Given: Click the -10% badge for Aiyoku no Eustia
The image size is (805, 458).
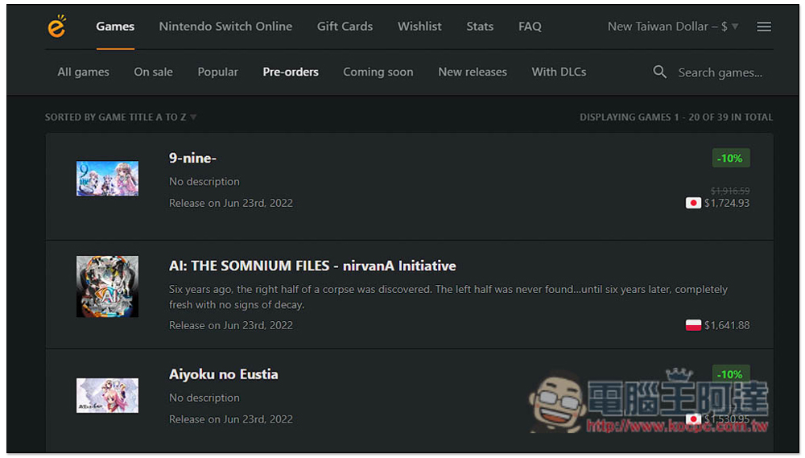Looking at the screenshot, I should 730,374.
